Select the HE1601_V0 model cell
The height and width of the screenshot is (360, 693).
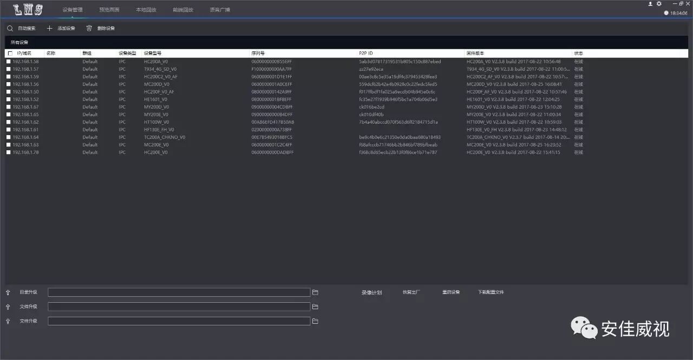155,99
